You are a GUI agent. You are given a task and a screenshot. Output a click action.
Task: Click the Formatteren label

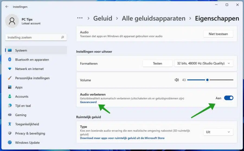(89, 64)
